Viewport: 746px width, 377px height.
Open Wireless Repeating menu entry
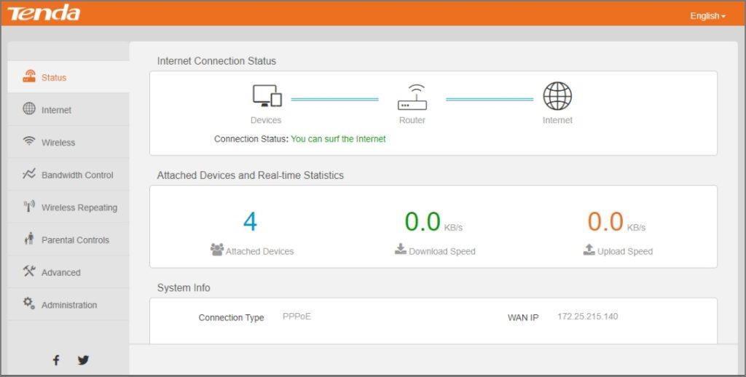68,207
